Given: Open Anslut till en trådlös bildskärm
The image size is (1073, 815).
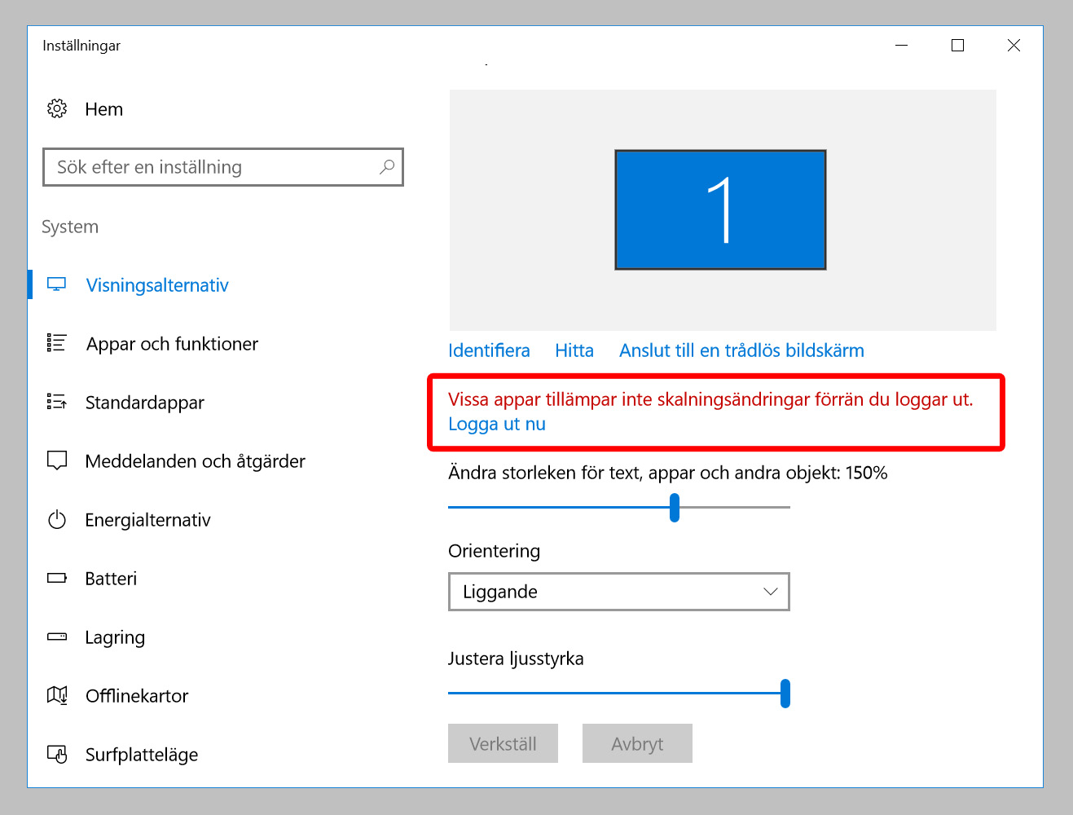Looking at the screenshot, I should 741,350.
